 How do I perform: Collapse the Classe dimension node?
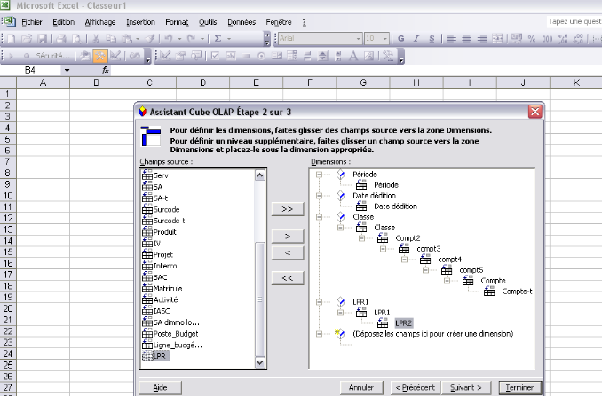[x=319, y=217]
